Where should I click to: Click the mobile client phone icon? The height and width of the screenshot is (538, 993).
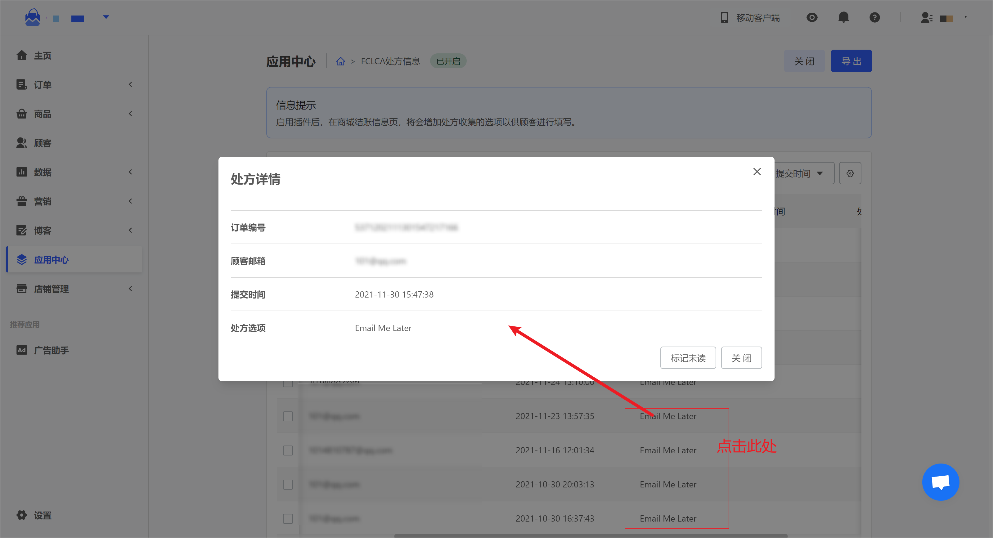(x=724, y=17)
